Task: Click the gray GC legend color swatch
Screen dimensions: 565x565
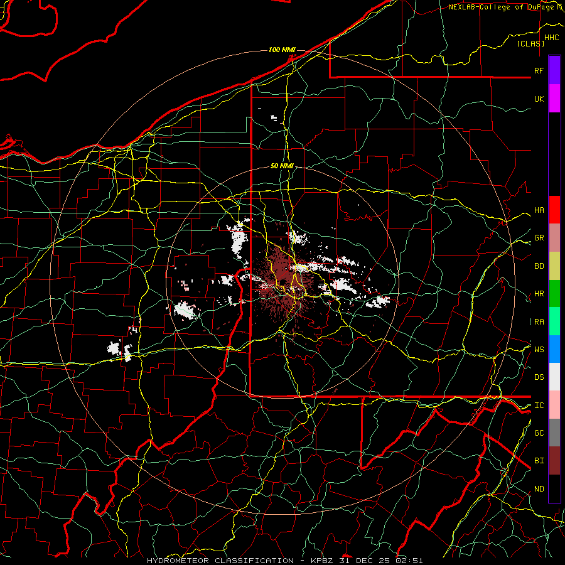Action: click(x=554, y=433)
